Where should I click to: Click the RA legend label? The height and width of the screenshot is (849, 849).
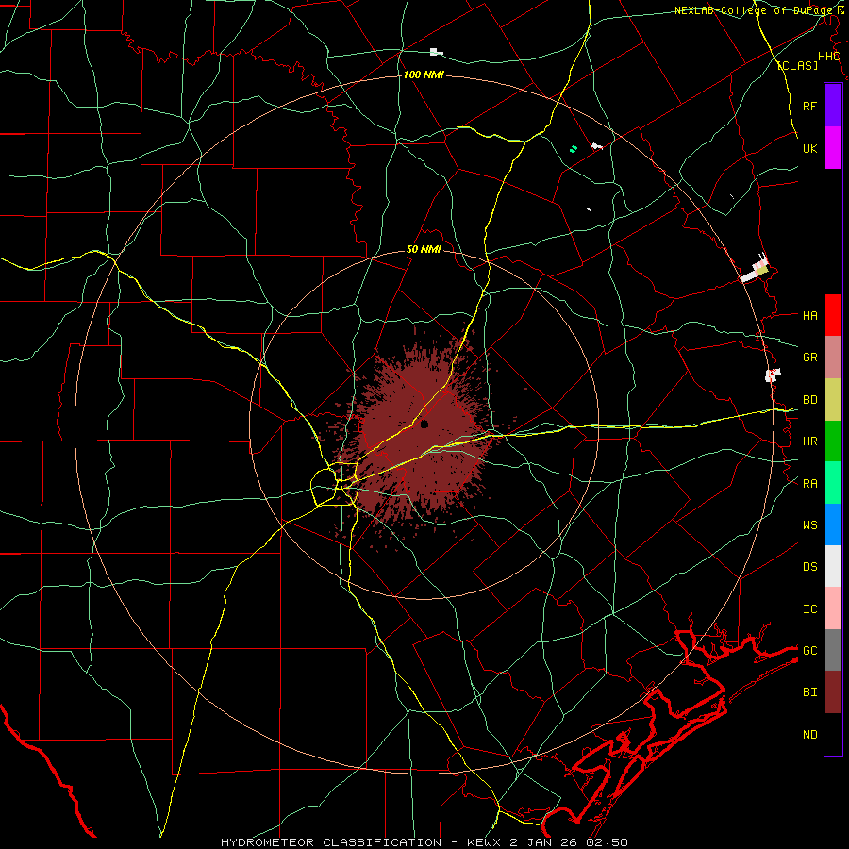[810, 484]
